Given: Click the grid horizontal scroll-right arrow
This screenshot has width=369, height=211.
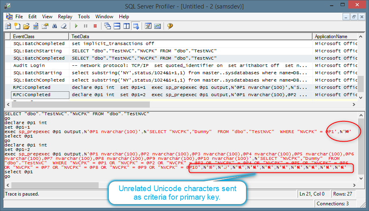Looking at the screenshot, I should click(354, 104).
